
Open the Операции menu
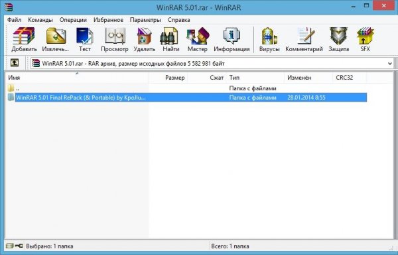click(x=73, y=20)
